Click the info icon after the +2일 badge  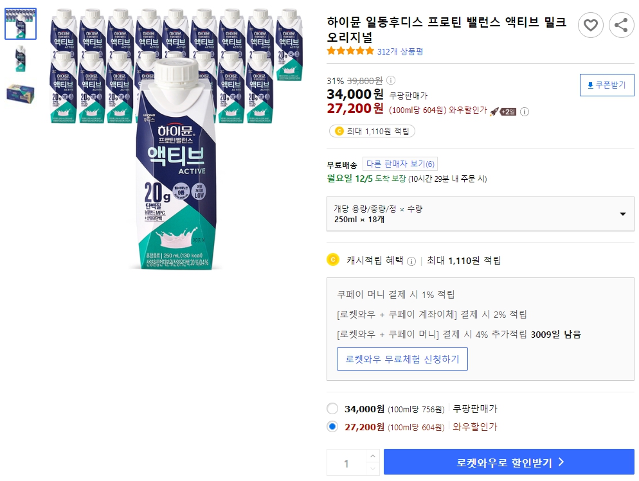[x=525, y=111]
